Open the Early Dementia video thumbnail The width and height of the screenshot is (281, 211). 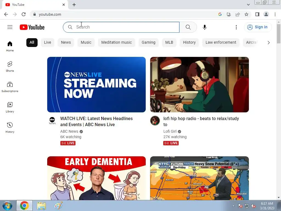(96, 178)
